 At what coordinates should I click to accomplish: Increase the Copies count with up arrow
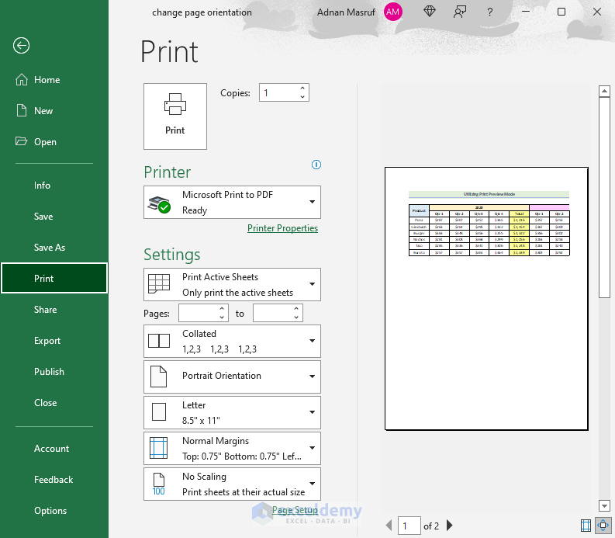pos(302,89)
